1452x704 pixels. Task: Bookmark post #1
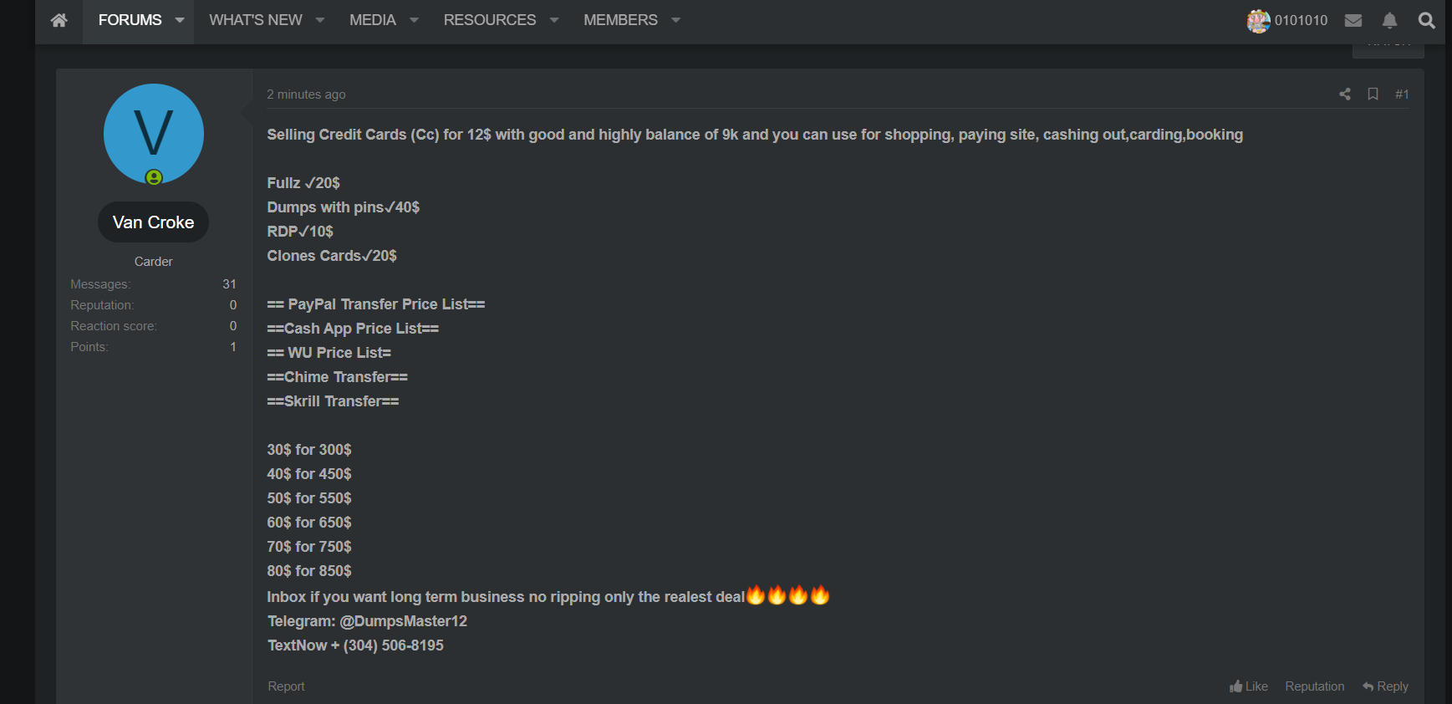click(x=1373, y=94)
